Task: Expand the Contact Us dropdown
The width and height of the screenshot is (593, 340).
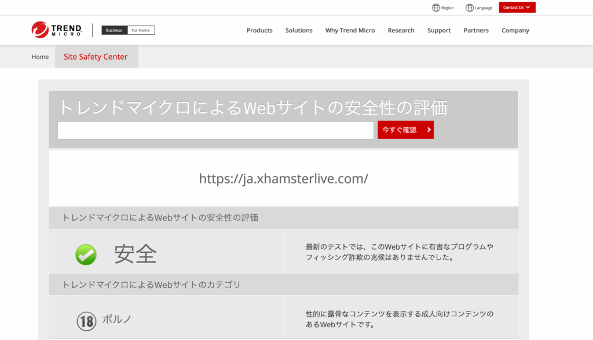Action: 517,7
